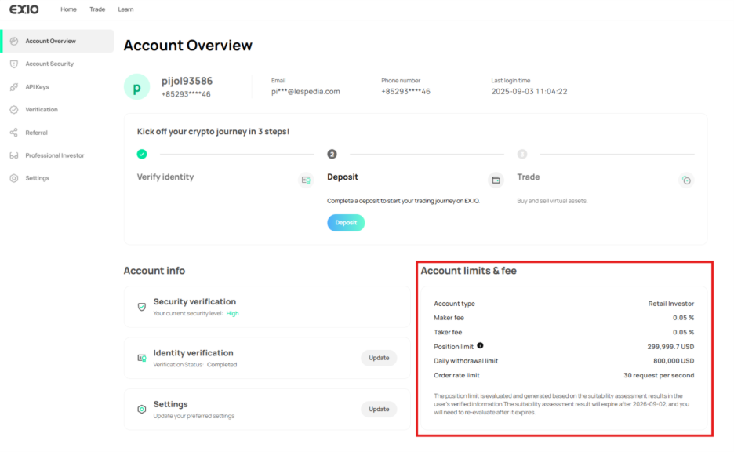The height and width of the screenshot is (452, 734).
Task: Click Update next to Settings
Action: (379, 409)
